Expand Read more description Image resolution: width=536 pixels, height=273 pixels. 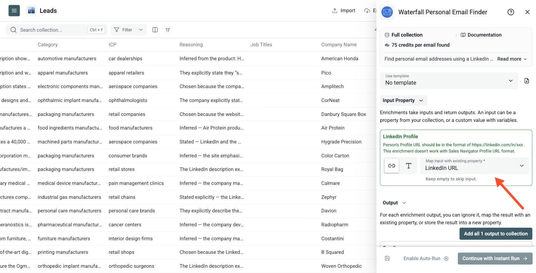(x=512, y=59)
